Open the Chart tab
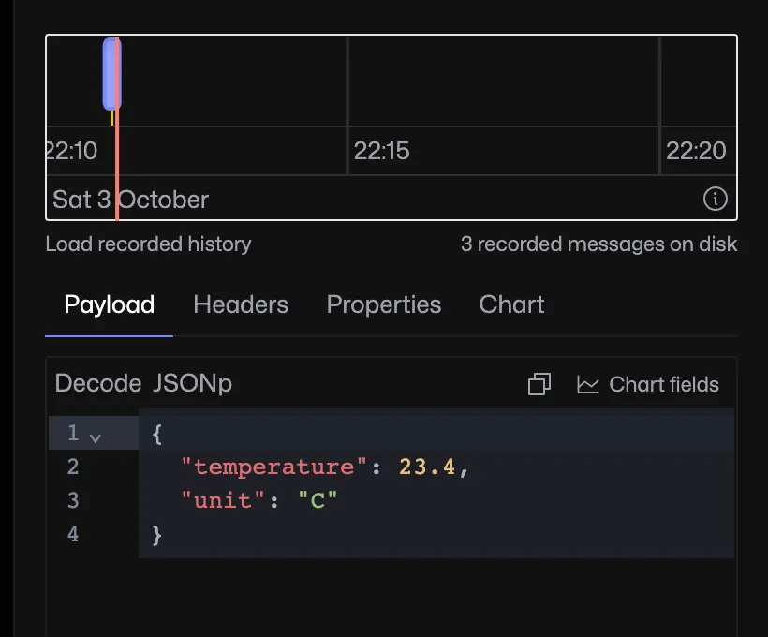This screenshot has width=768, height=637. click(x=511, y=304)
